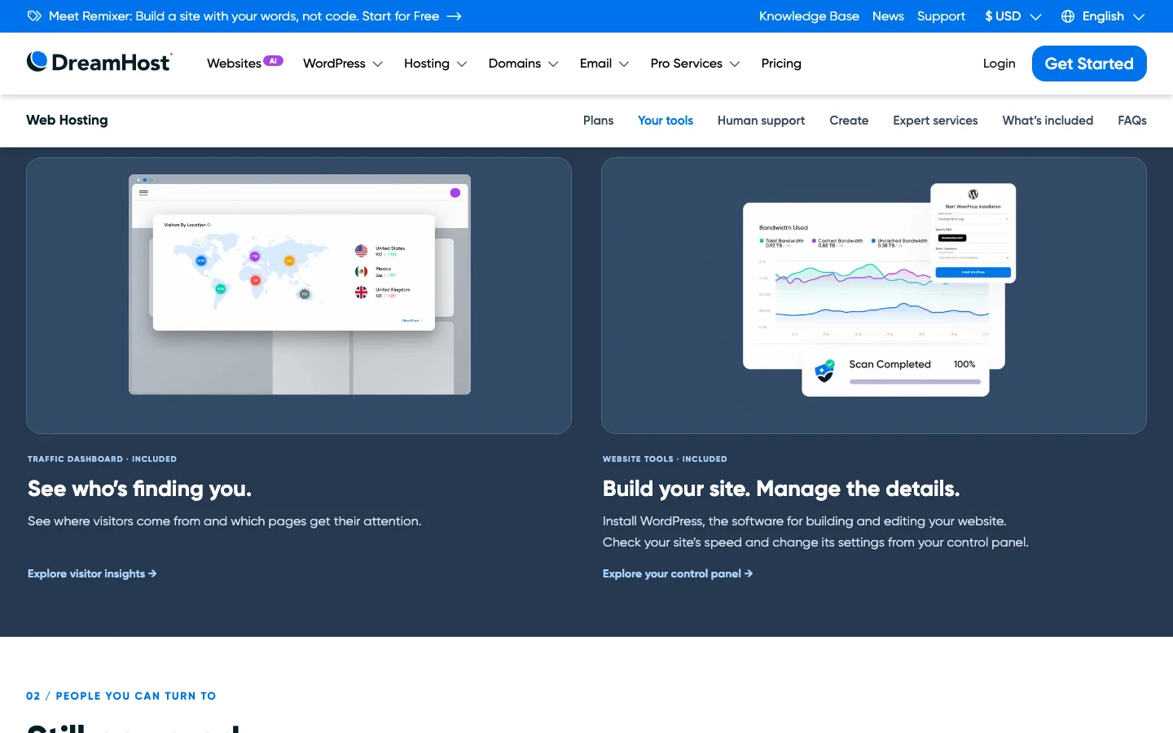Expand the WordPress menu
This screenshot has width=1173, height=733.
pos(343,64)
